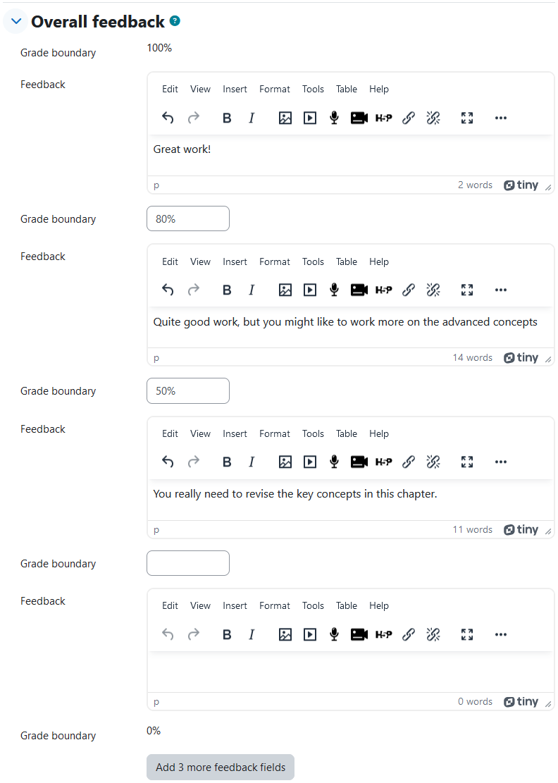Open Help menu in the empty feedback editor
This screenshot has width=558, height=783.
click(x=379, y=605)
